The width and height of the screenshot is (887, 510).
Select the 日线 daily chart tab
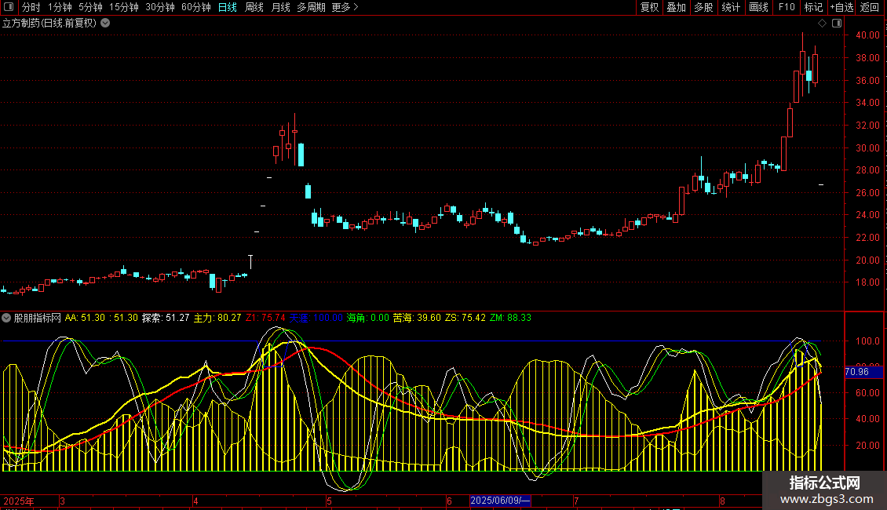228,7
